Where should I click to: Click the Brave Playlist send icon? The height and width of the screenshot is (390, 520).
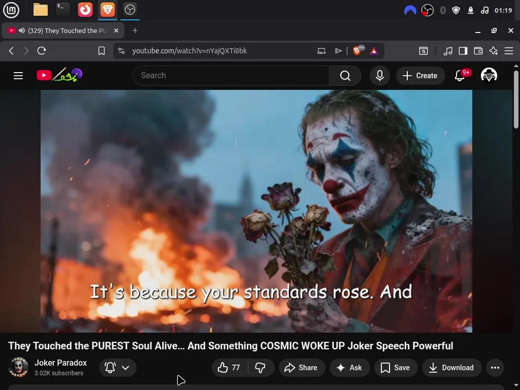[x=338, y=51]
